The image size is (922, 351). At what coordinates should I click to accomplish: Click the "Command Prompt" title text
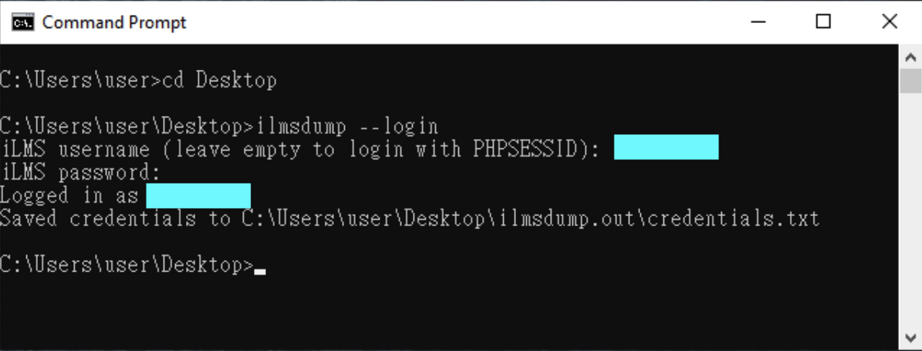pyautogui.click(x=114, y=22)
